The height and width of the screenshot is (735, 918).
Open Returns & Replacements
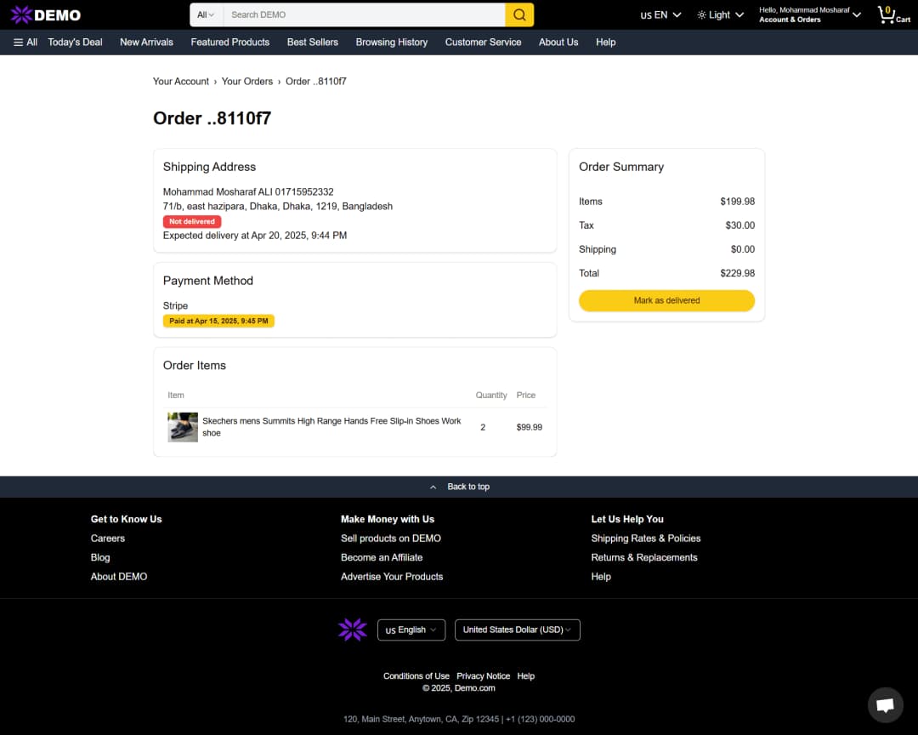point(644,557)
